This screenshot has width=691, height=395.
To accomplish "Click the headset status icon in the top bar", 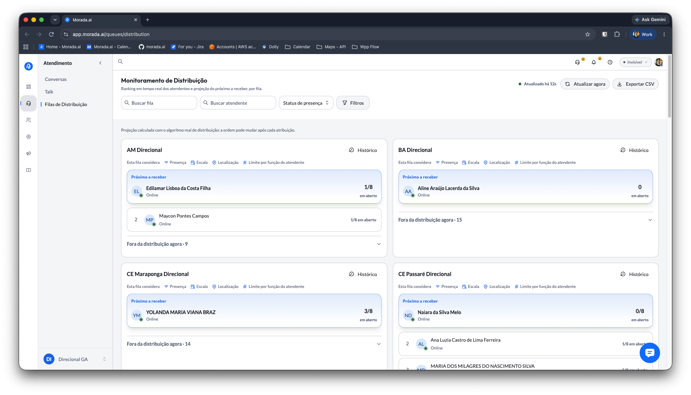I will 577,62.
